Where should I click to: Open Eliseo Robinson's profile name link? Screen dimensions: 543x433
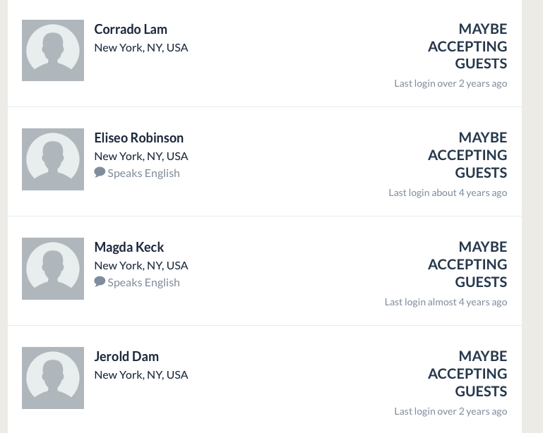click(x=138, y=138)
